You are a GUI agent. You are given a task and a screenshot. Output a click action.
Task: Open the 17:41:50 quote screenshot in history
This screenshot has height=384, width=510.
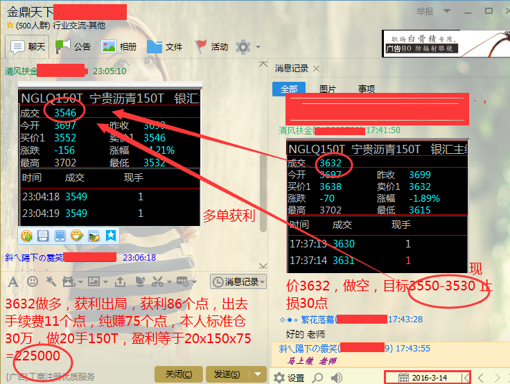pos(377,206)
